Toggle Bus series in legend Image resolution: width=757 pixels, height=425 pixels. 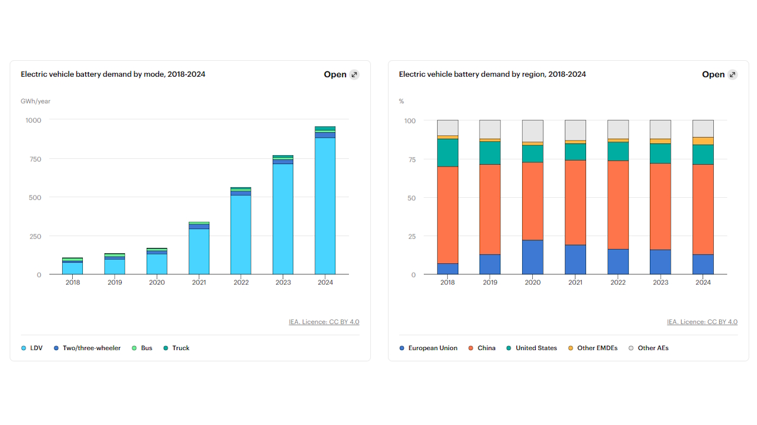[142, 348]
